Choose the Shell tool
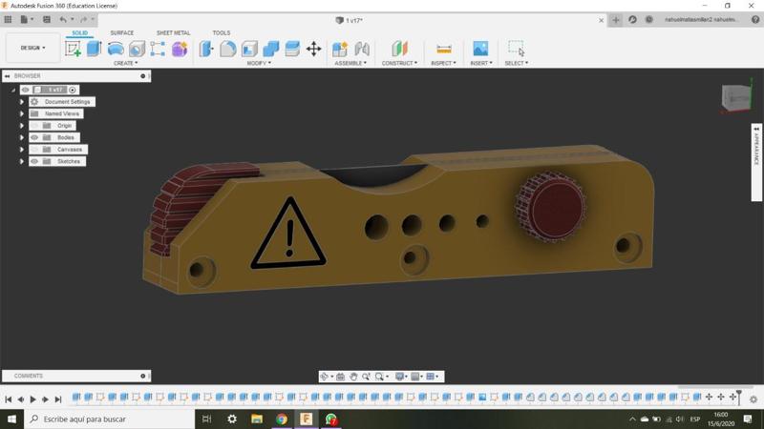 [249, 49]
